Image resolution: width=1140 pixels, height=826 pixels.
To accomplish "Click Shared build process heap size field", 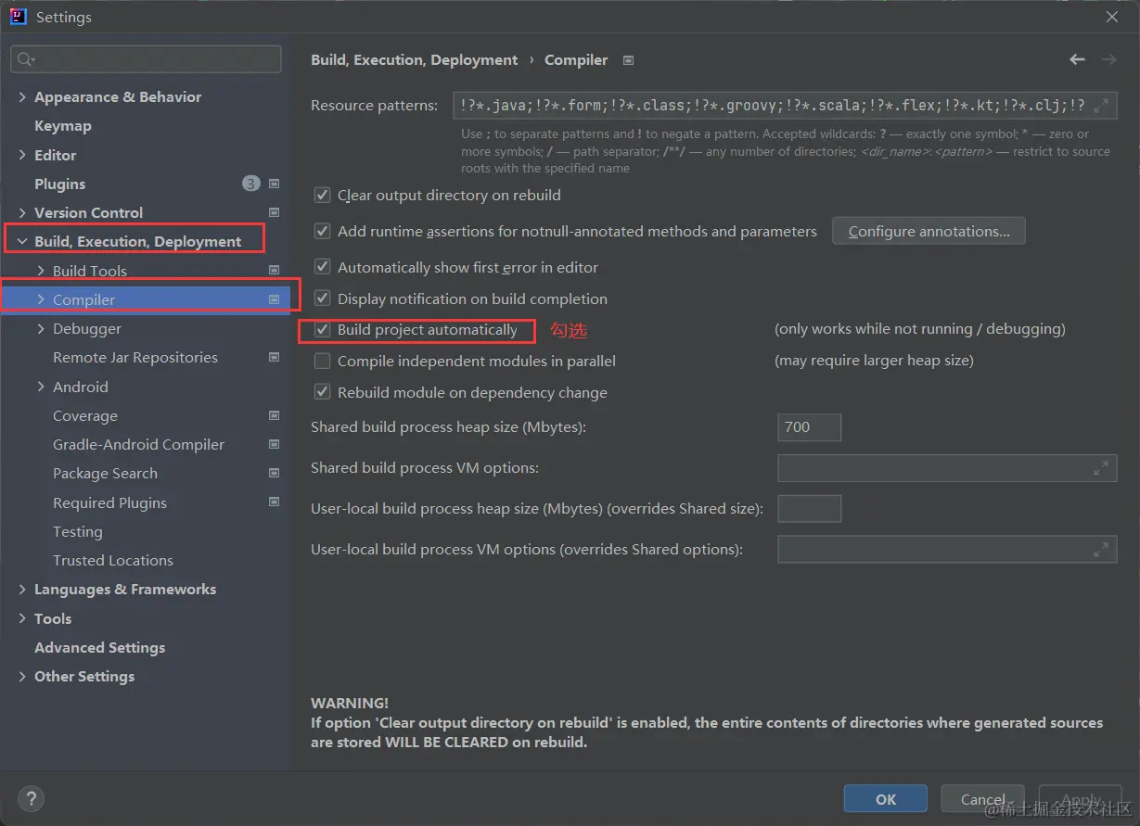I will click(810, 427).
